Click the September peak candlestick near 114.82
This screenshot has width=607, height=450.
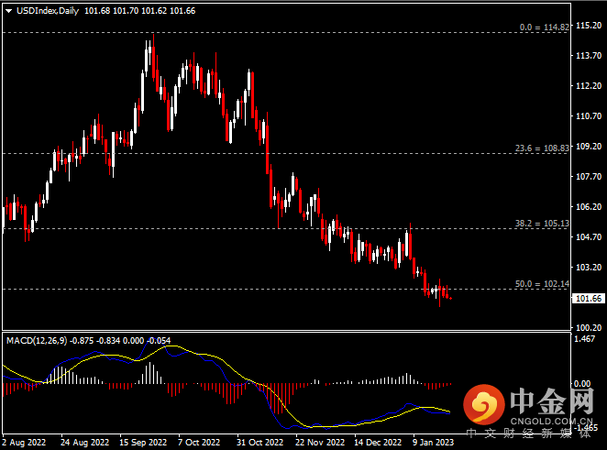point(154,58)
